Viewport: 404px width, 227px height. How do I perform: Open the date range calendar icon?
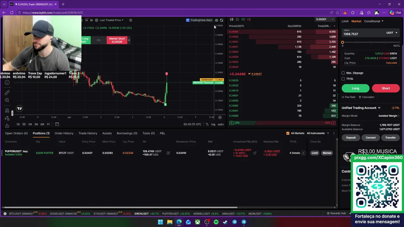[57, 124]
